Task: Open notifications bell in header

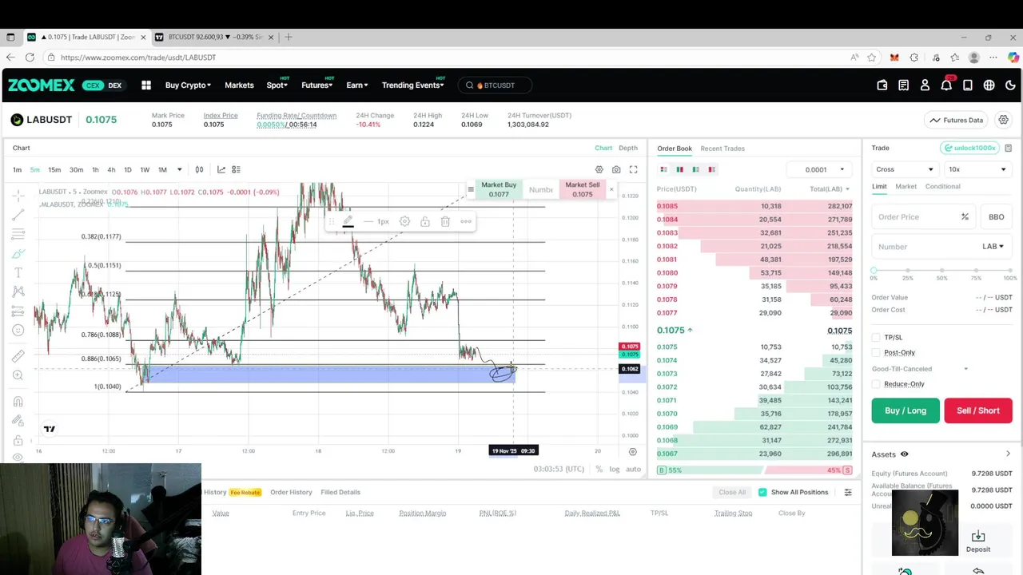Action: (x=946, y=85)
